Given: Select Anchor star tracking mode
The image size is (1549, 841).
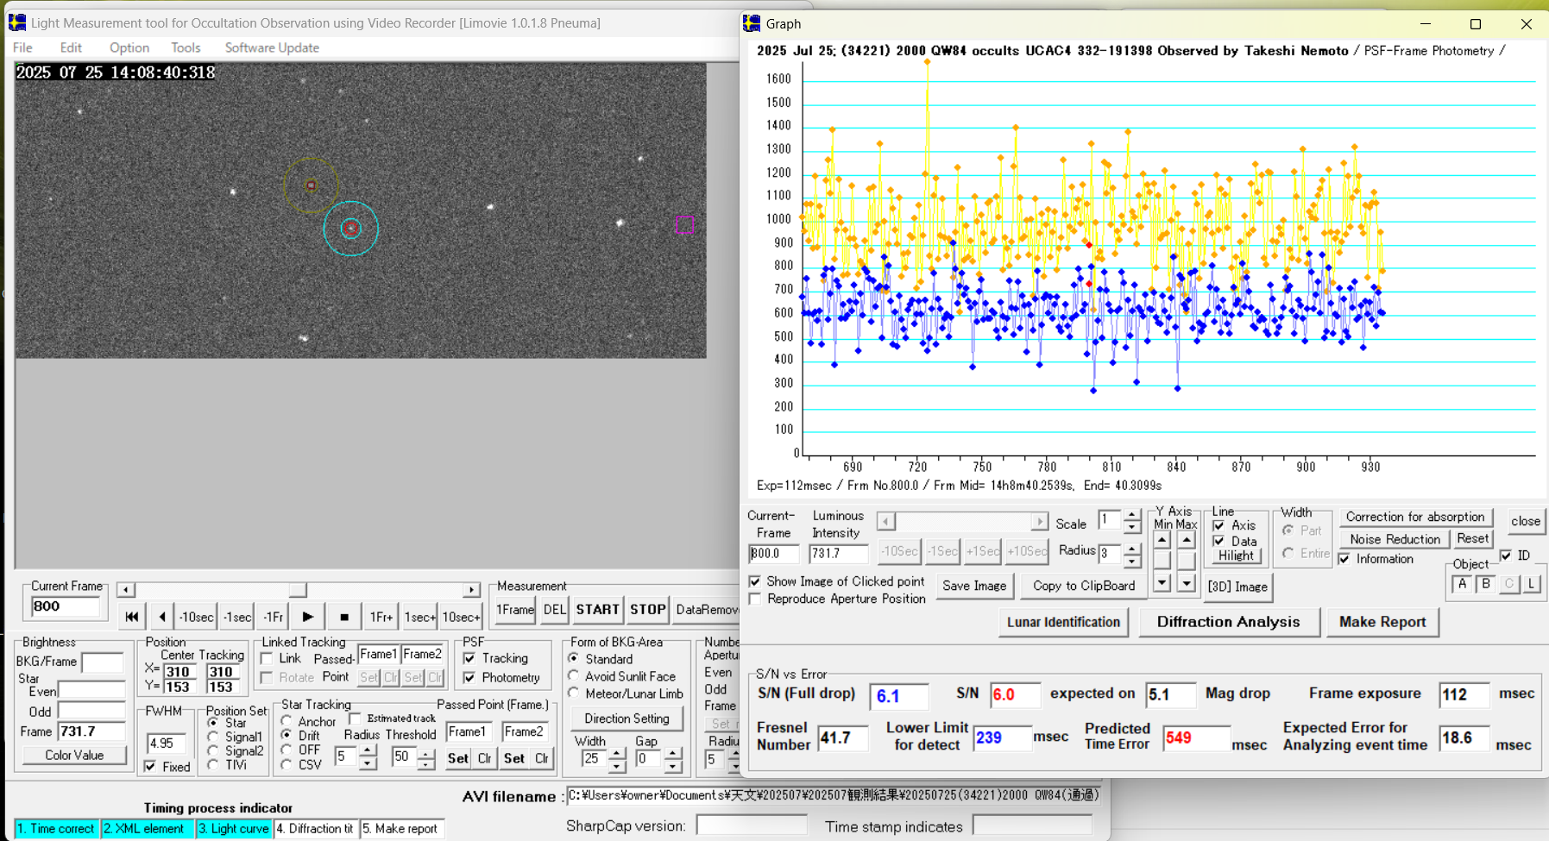Looking at the screenshot, I should [x=287, y=721].
